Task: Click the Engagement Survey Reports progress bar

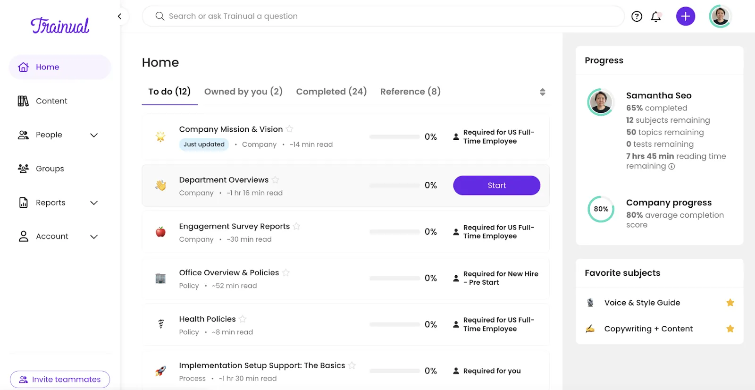Action: (x=394, y=232)
